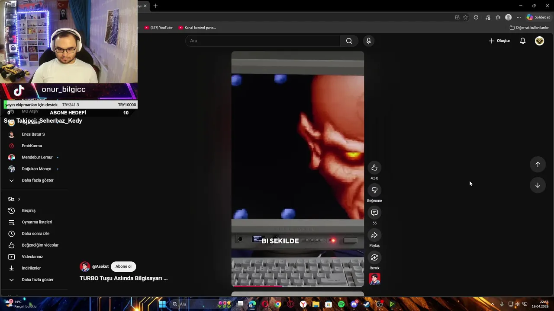The width and height of the screenshot is (554, 311).
Task: Open the @Asekut channel link
Action: coord(100,267)
